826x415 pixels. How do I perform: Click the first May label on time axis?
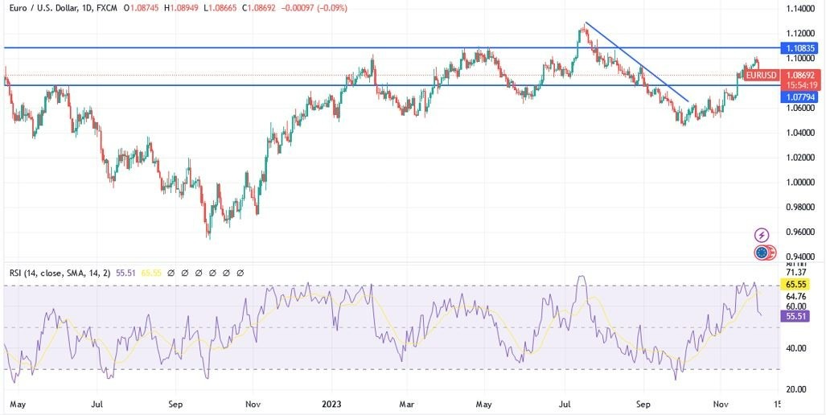(18, 405)
